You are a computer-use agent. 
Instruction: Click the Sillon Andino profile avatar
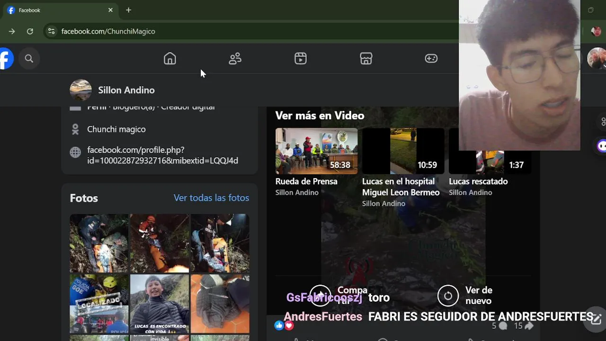coord(80,90)
